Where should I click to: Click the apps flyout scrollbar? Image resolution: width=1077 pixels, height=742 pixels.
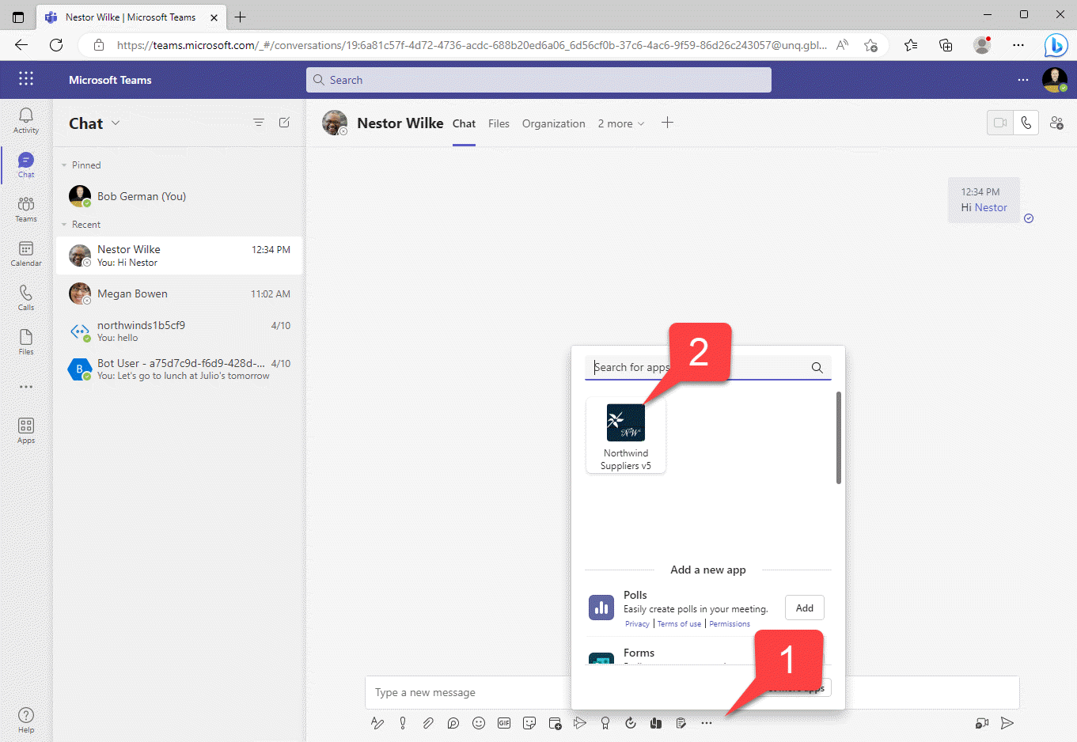coord(838,437)
